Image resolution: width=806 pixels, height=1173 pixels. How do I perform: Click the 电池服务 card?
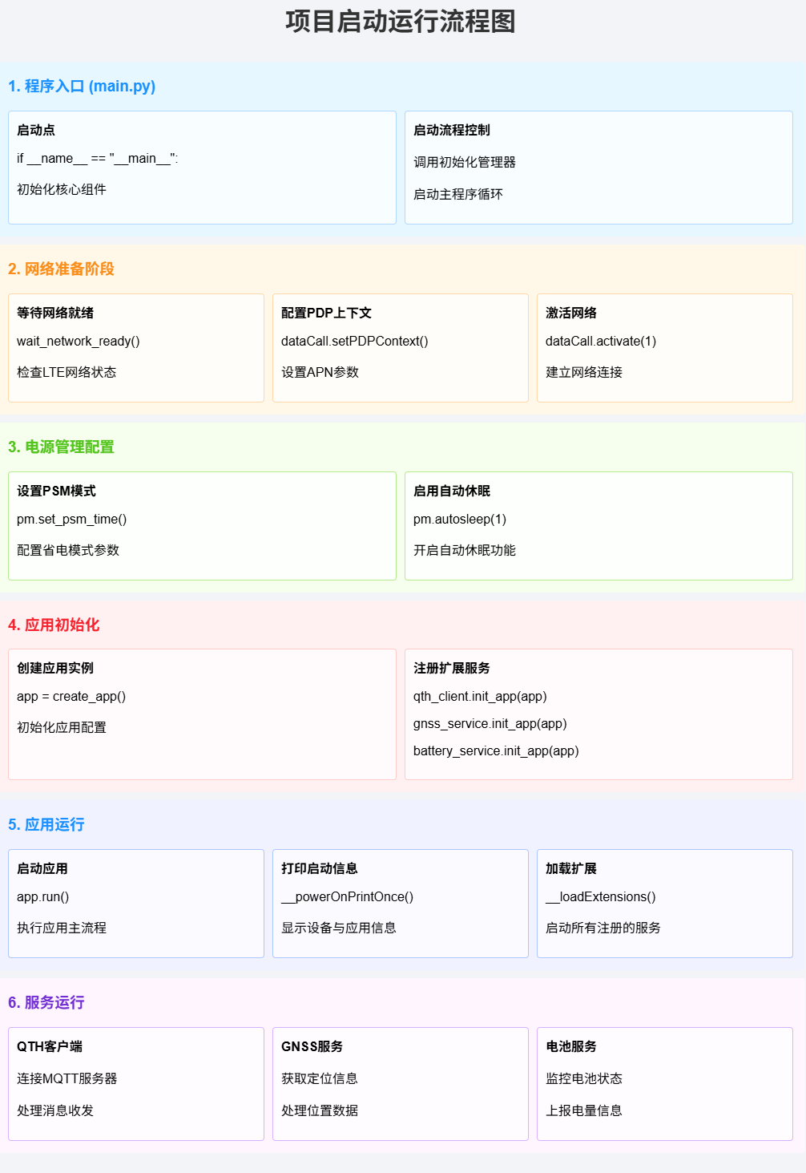(664, 1083)
